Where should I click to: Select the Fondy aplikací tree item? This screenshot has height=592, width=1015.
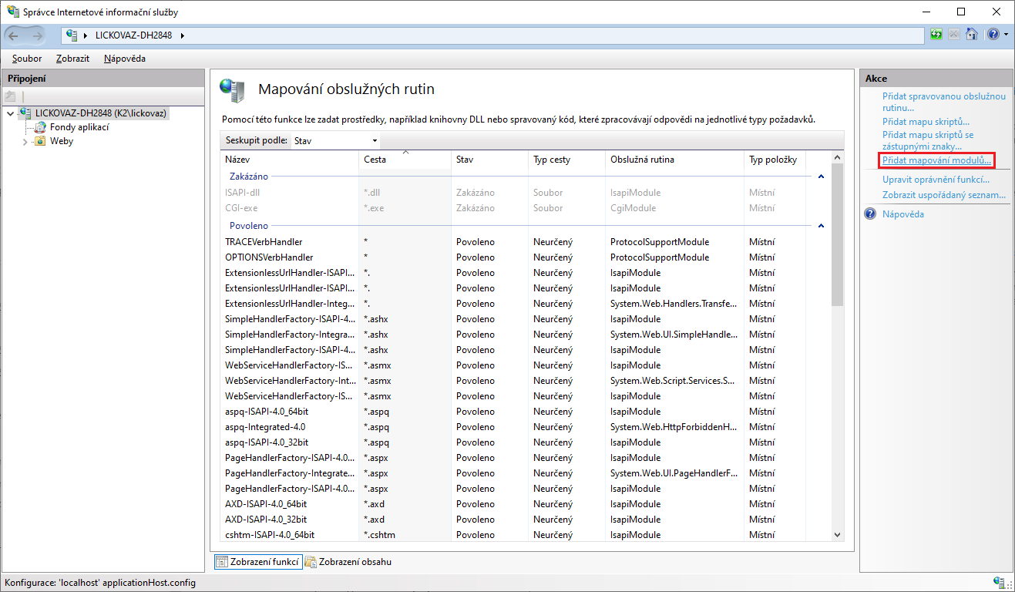(79, 127)
